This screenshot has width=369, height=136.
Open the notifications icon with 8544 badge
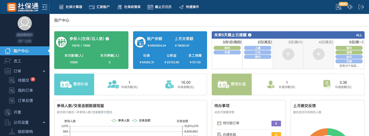[338, 7]
